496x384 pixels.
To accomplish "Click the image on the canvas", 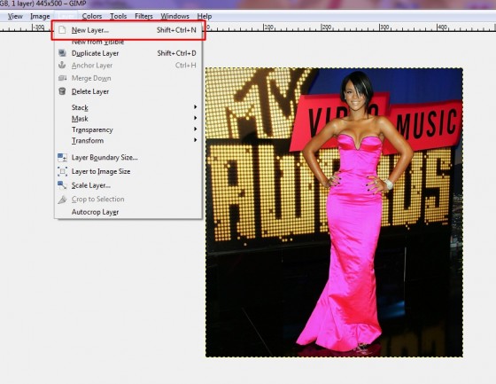I will 334,212.
